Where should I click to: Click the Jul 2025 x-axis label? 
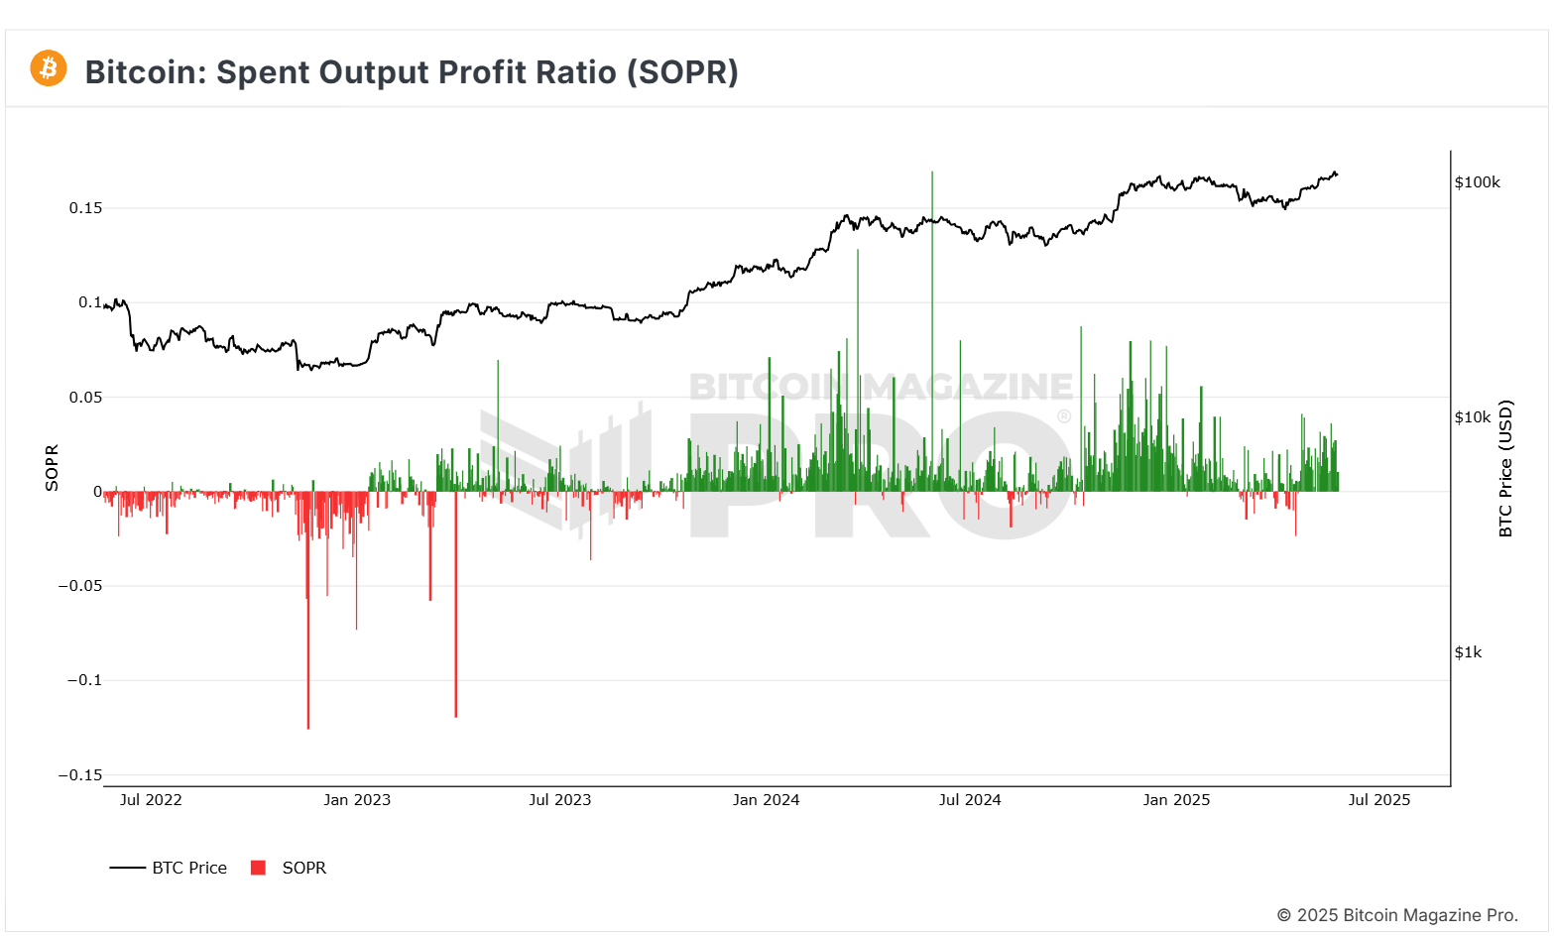pos(1378,800)
